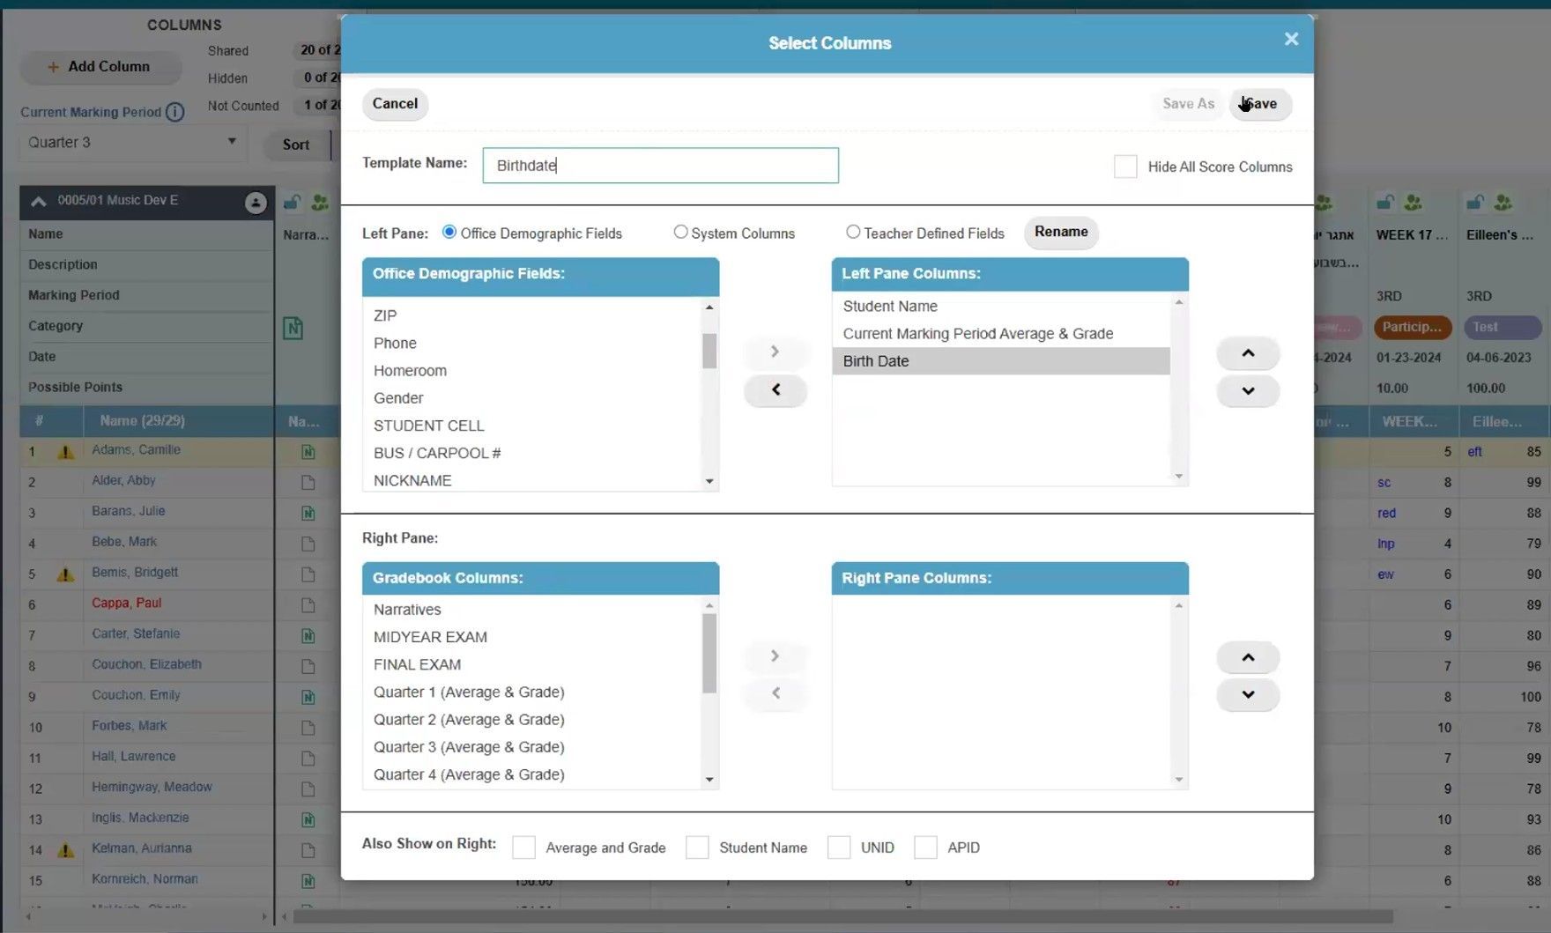Click the right arrow to move ZIP field
The image size is (1551, 933).
pyautogui.click(x=775, y=352)
